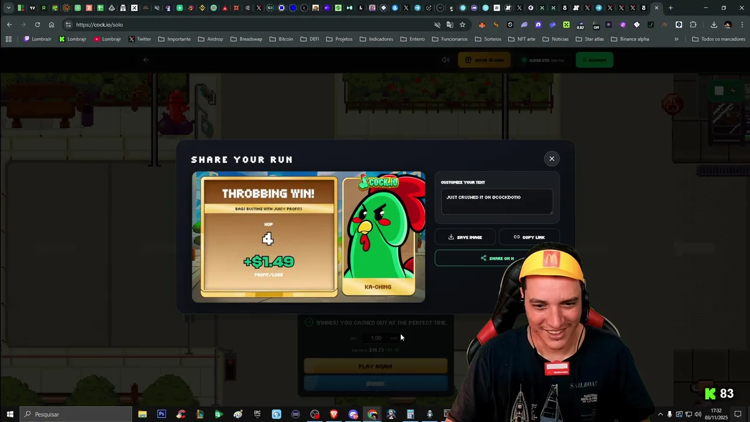Screen dimensions: 750x422
Task: Open the extensions puzzle menu
Action: click(693, 25)
